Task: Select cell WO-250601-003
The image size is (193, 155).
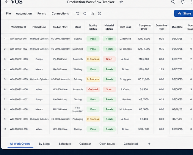Action: tap(18, 59)
